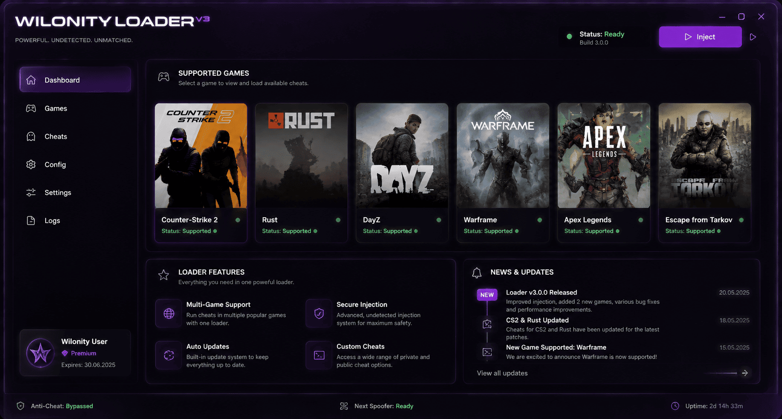Select the Apex Legends game cover

point(604,156)
